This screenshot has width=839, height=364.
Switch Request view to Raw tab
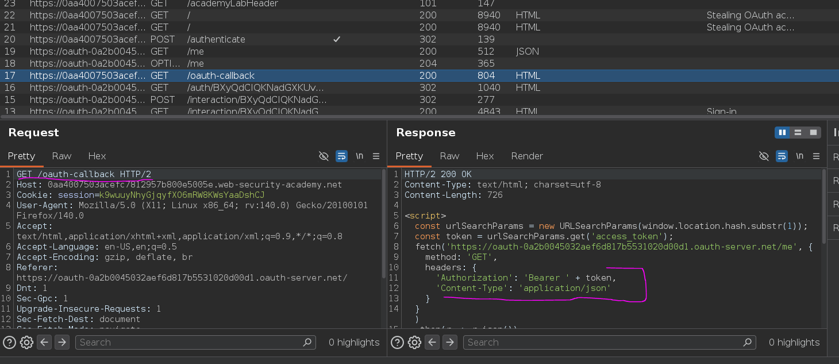pos(61,156)
